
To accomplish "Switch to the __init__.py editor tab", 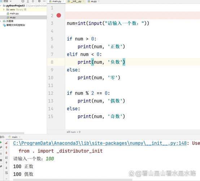I will click(x=76, y=1).
